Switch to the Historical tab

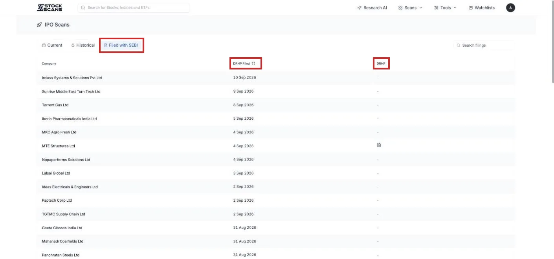click(x=83, y=45)
